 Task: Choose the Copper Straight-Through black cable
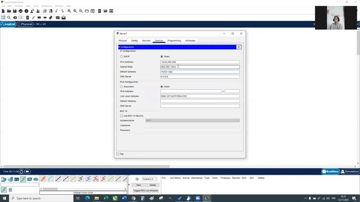tap(58, 178)
